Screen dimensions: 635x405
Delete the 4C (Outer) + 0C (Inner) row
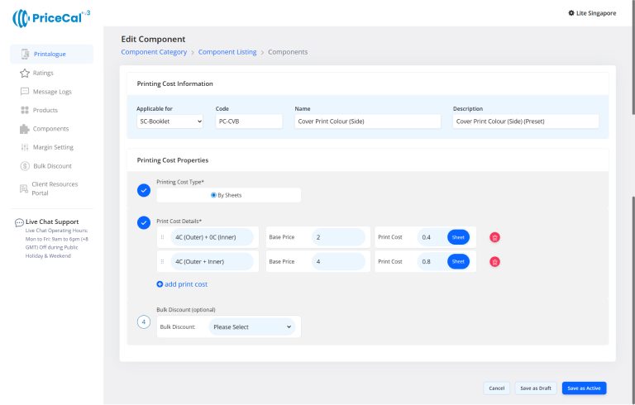point(494,237)
